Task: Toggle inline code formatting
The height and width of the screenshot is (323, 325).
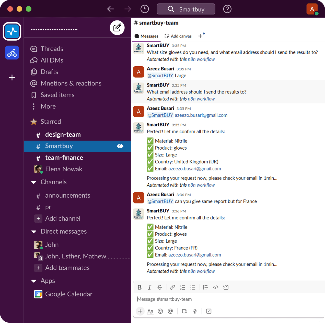Action: (x=216, y=288)
